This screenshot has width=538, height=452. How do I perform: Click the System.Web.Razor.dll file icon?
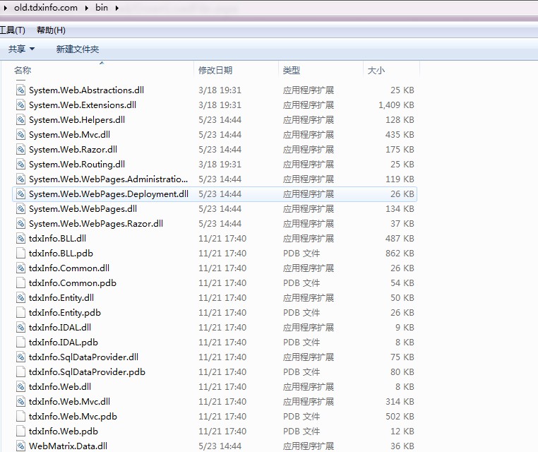pyautogui.click(x=21, y=149)
